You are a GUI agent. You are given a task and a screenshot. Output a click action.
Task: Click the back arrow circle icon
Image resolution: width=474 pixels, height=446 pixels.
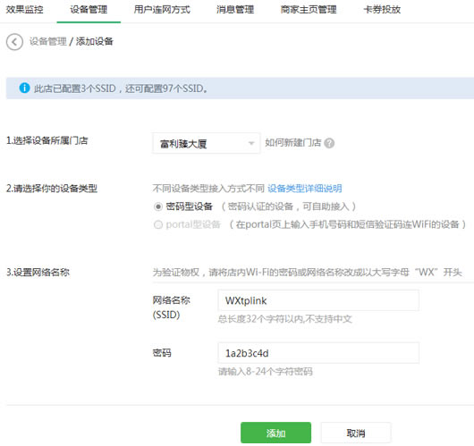click(x=14, y=42)
